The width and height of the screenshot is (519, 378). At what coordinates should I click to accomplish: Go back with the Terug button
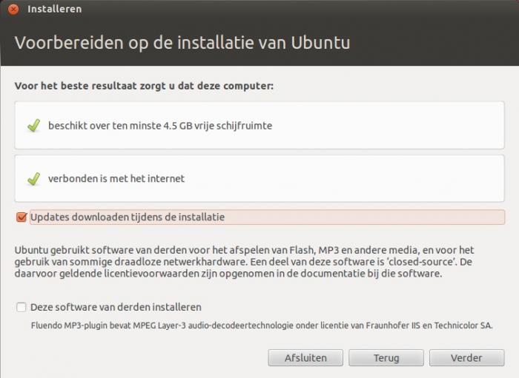(386, 358)
